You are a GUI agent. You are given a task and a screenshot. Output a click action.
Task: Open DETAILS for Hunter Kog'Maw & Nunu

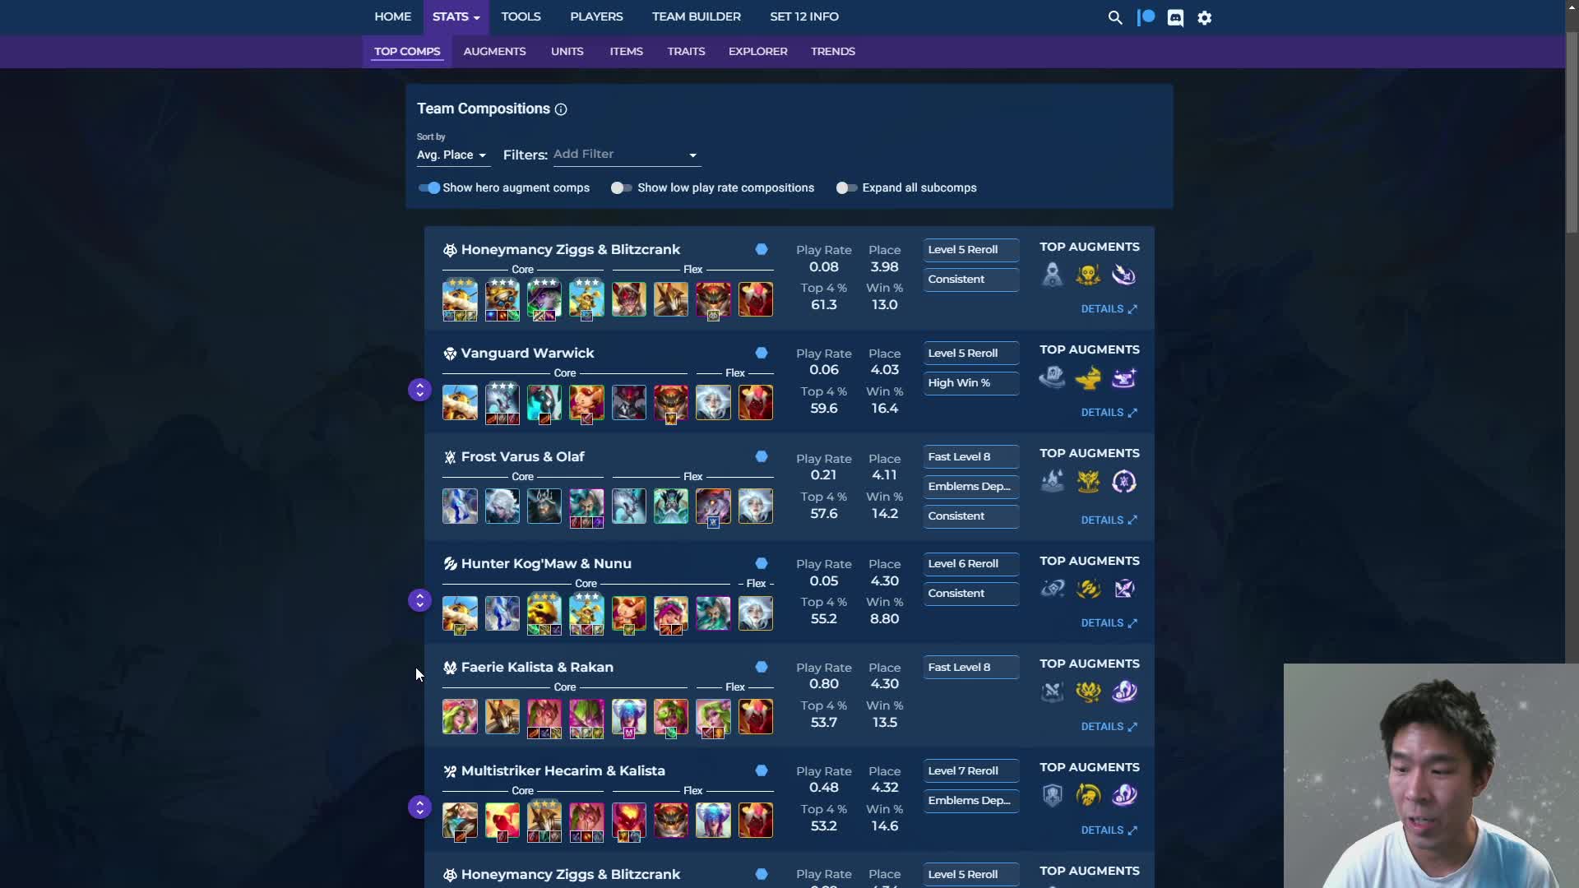point(1109,623)
